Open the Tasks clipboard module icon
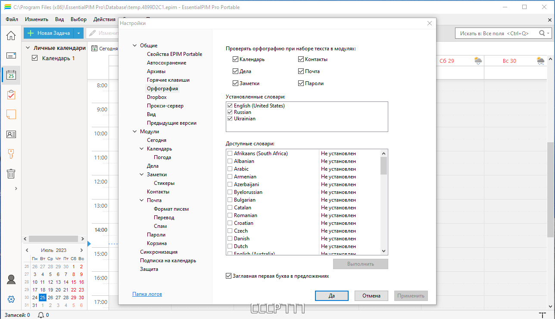Screen dimensions: 555x319 click(x=11, y=95)
